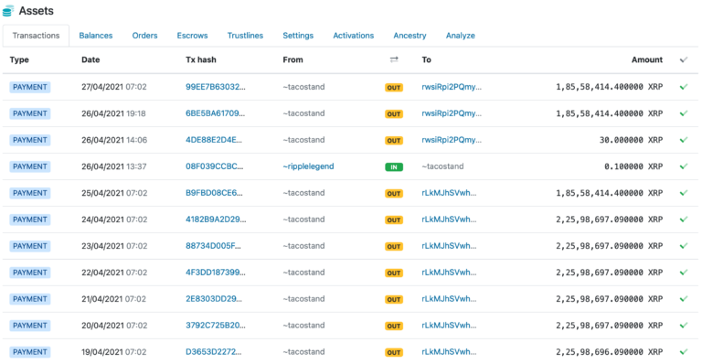Click the green check for 21/04/2021 row
This screenshot has height=364, width=702.
point(683,299)
